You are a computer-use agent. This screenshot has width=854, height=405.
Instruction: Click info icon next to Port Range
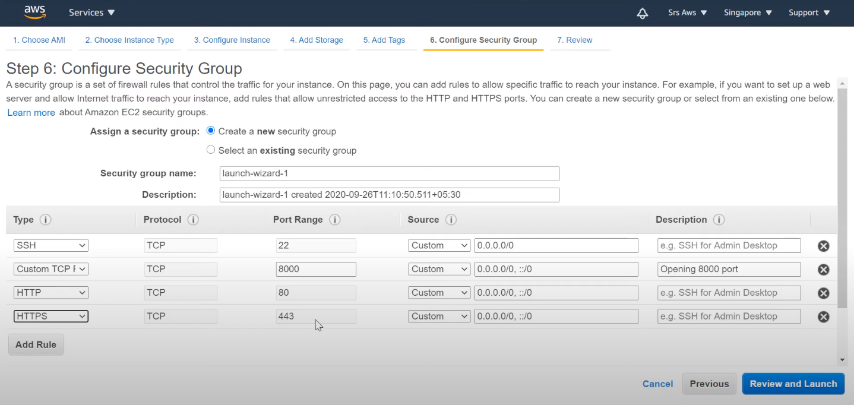click(x=334, y=220)
